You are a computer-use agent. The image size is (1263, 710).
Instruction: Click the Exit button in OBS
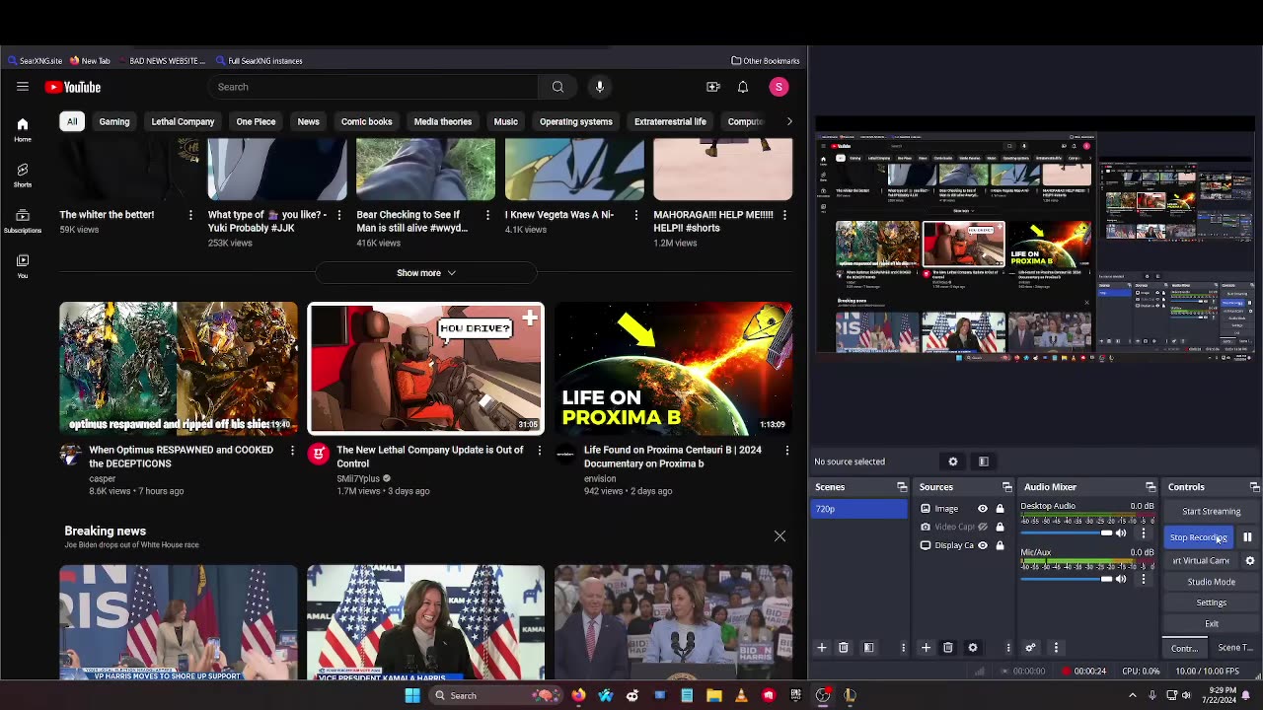coord(1211,624)
